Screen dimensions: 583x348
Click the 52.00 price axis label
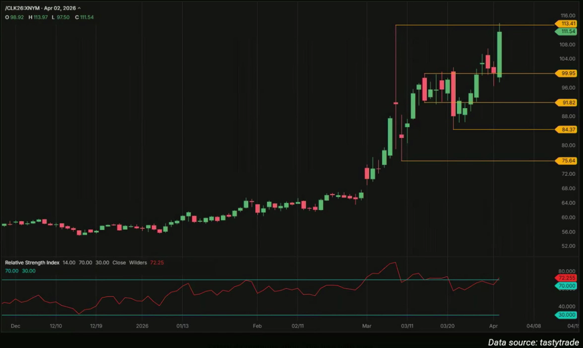pyautogui.click(x=568, y=246)
